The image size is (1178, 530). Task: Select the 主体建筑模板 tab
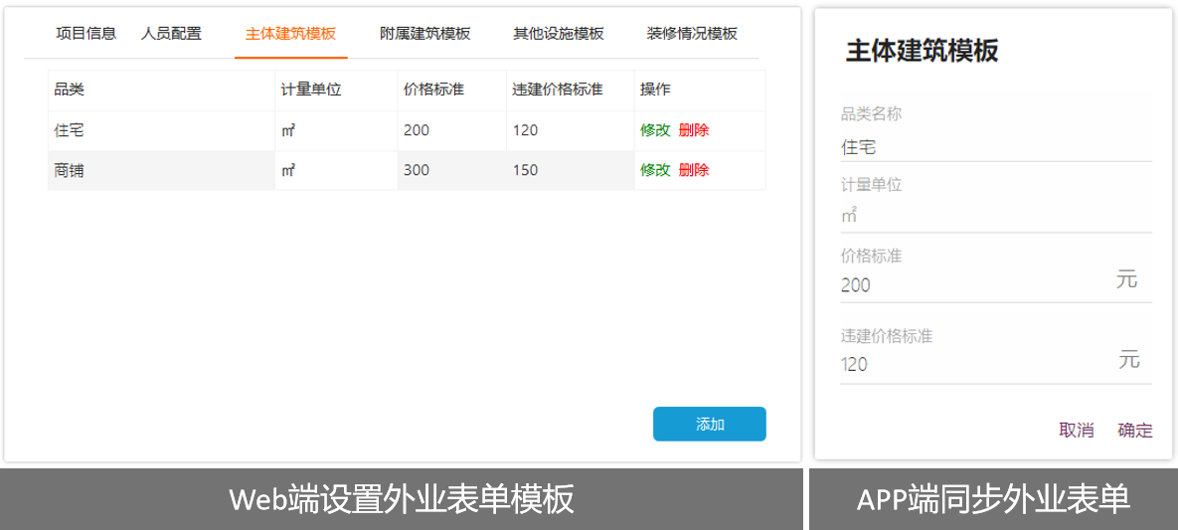(290, 33)
